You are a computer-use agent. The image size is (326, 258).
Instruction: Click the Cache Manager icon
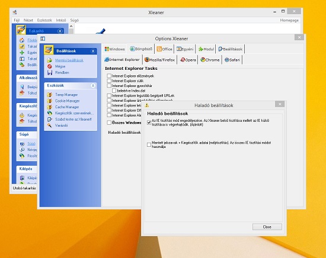(x=49, y=107)
